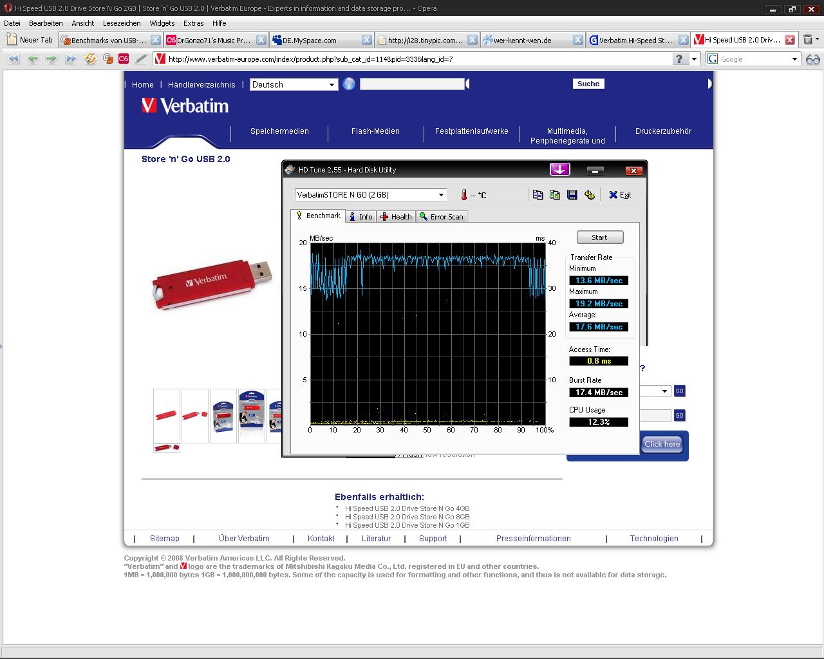Close the wer-kennt-wen.de tab
824x659 pixels.
point(577,40)
